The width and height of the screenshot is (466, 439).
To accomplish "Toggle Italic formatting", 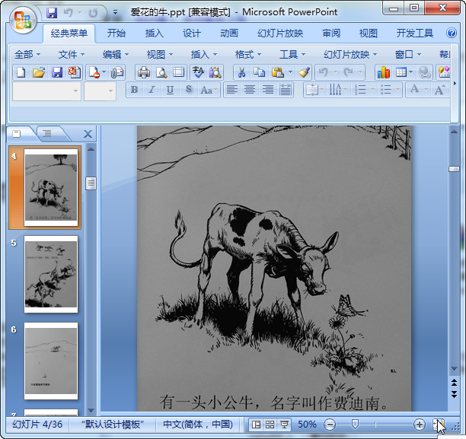I will pyautogui.click(x=152, y=90).
